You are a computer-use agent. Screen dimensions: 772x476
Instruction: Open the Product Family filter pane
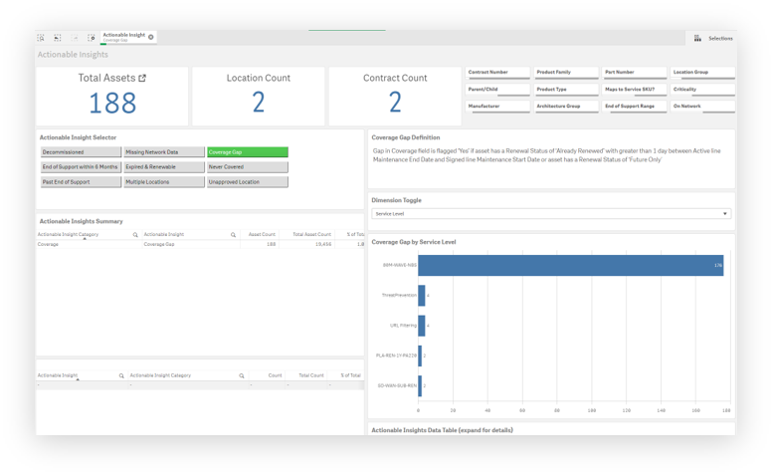pyautogui.click(x=566, y=73)
